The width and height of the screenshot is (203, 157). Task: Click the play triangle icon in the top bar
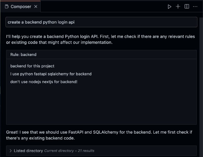click(x=169, y=7)
